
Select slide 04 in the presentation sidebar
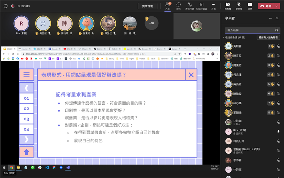(26, 129)
